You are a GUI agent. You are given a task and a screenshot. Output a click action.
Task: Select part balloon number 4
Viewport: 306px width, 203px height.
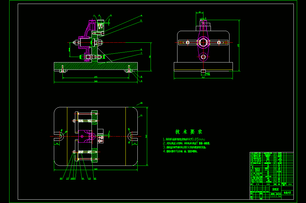pyautogui.click(x=141, y=16)
